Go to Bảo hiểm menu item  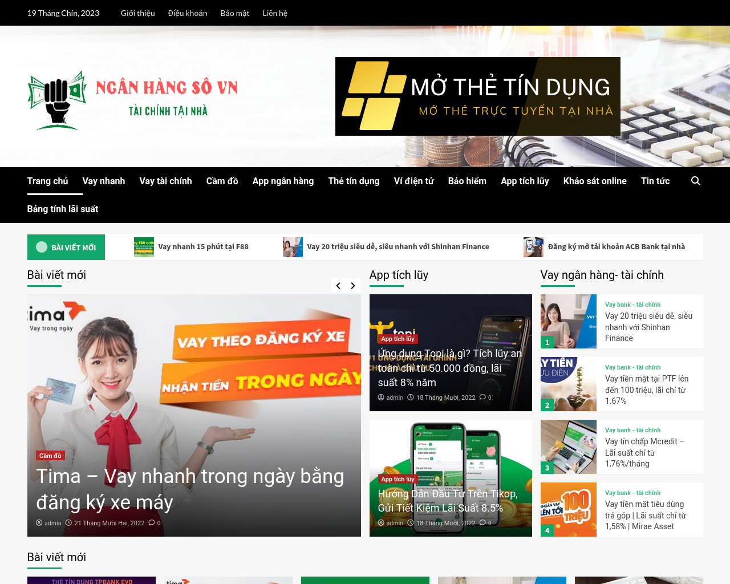point(467,181)
